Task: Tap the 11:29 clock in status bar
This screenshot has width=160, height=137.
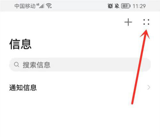Action: (139, 6)
